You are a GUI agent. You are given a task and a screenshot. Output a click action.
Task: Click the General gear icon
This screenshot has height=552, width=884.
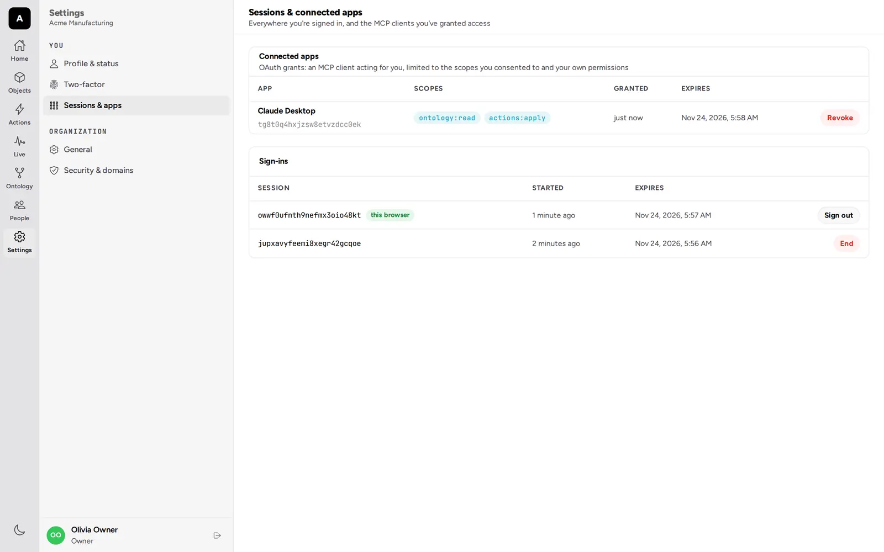click(54, 150)
